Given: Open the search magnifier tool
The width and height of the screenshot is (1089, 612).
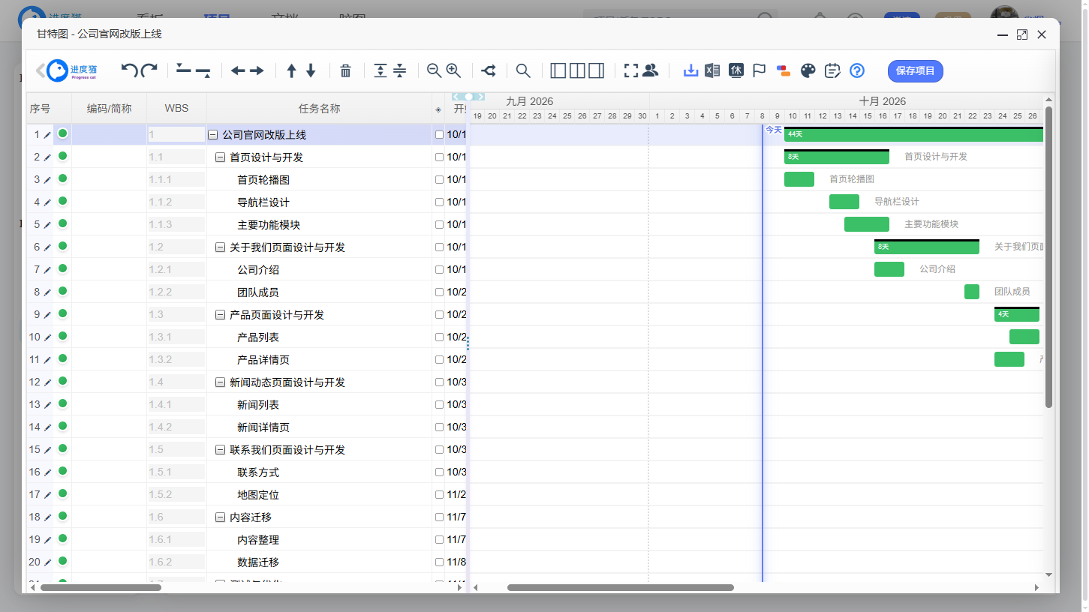Looking at the screenshot, I should [523, 70].
